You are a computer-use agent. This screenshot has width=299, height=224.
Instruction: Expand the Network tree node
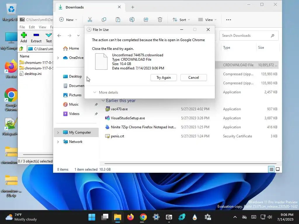[58, 142]
